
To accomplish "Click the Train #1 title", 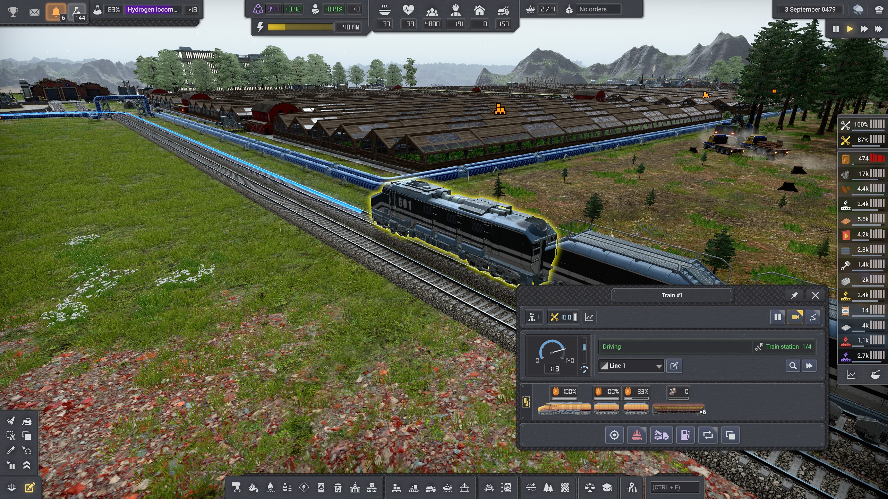I will coord(672,295).
